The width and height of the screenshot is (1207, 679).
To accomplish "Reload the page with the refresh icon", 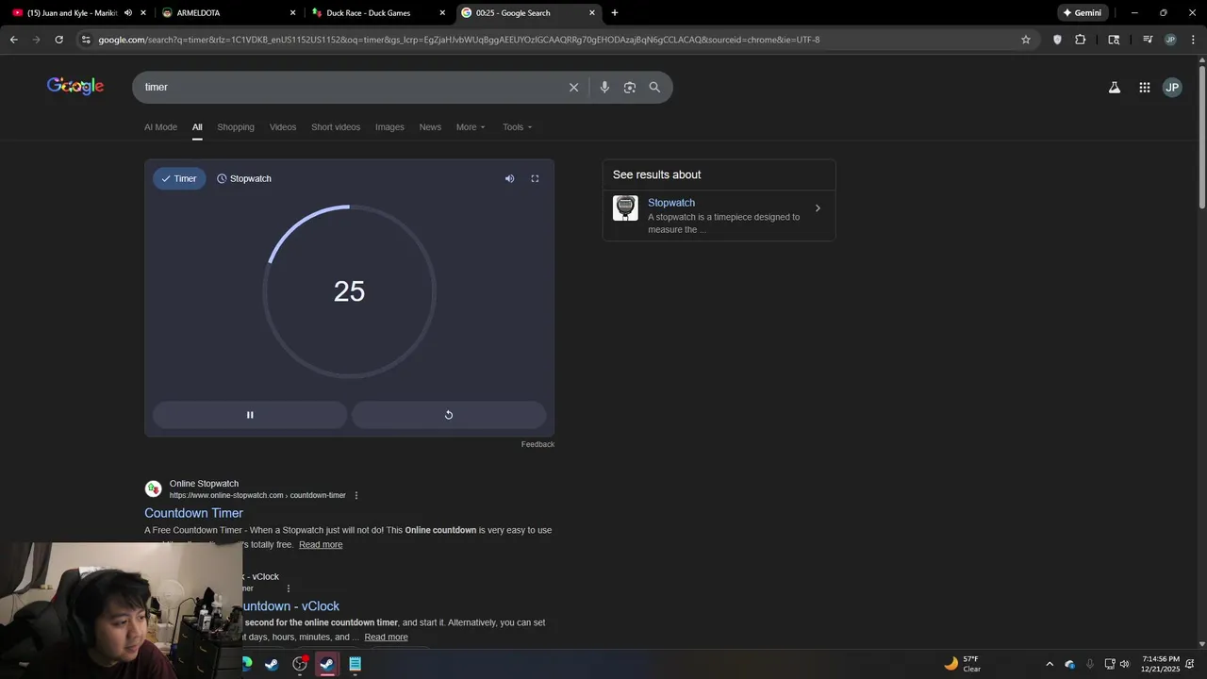I will 58,40.
